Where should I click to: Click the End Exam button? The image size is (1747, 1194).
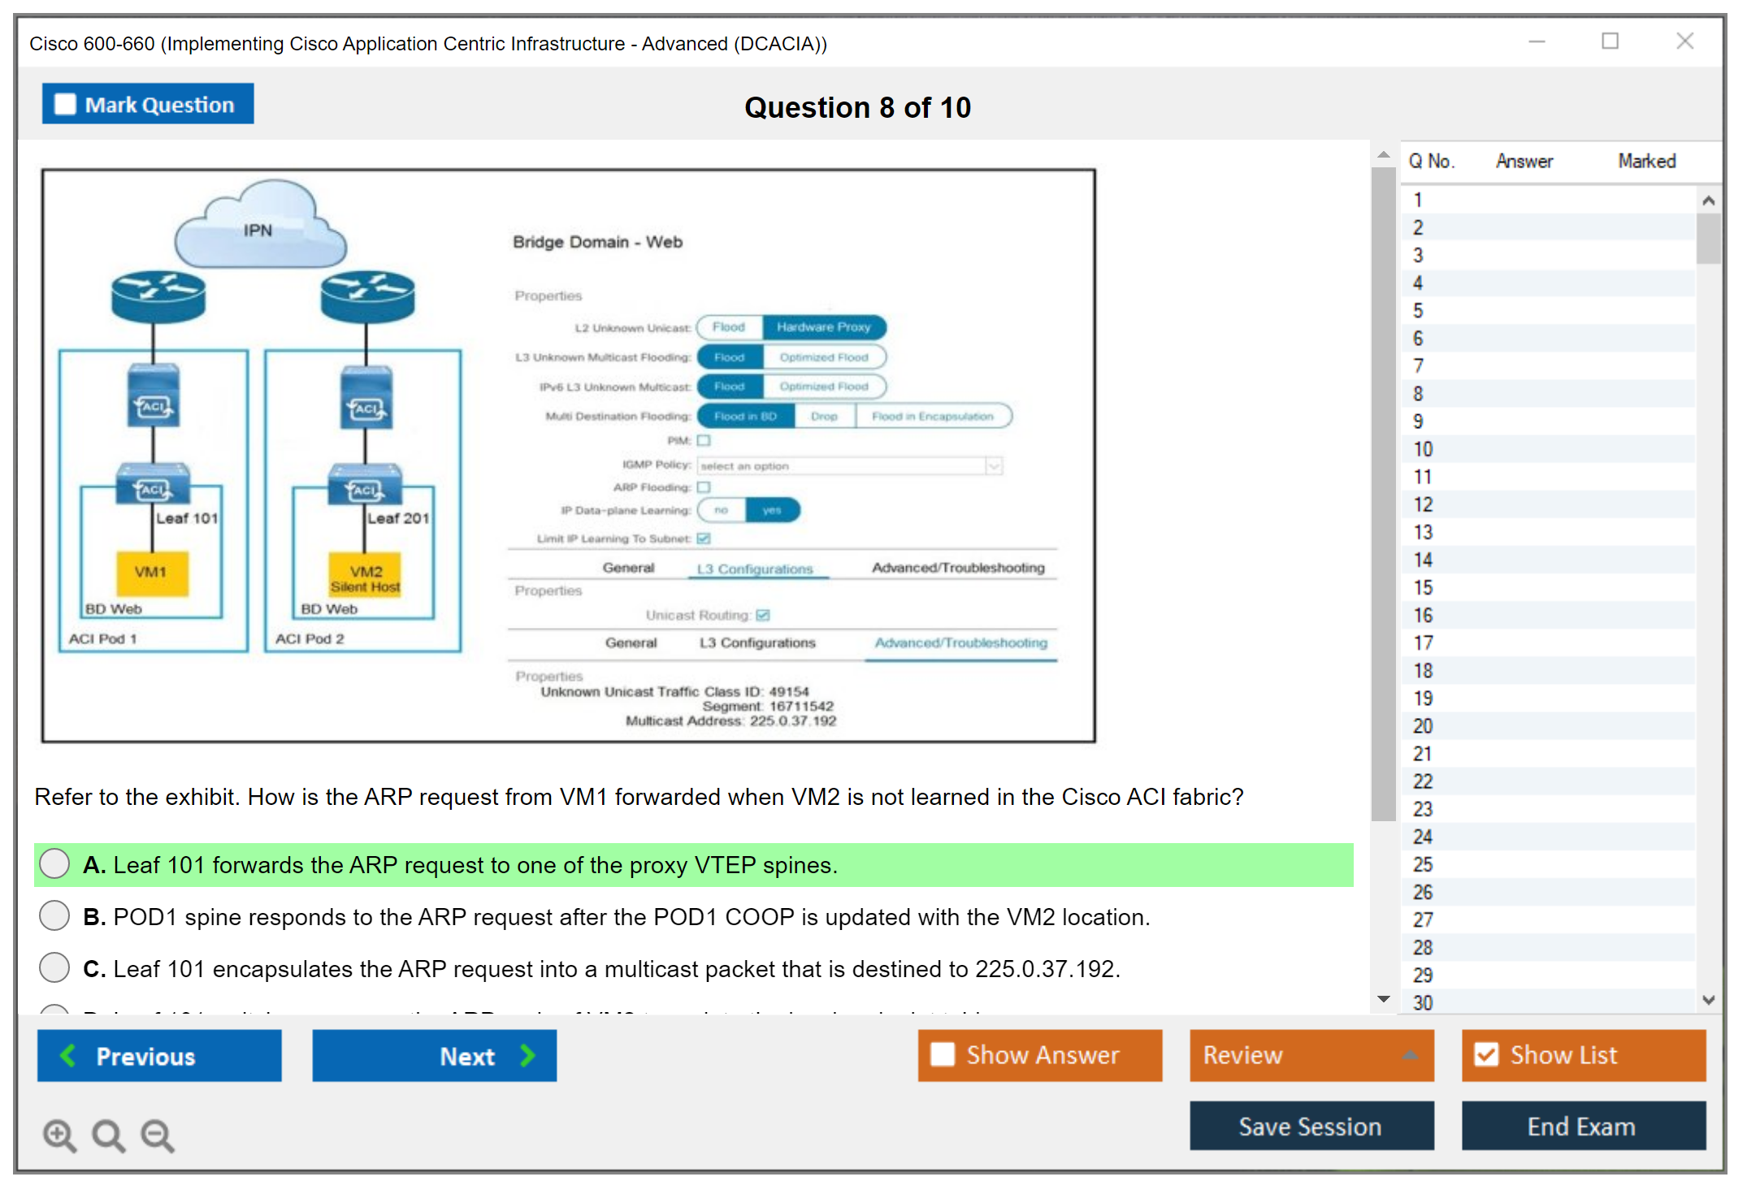pos(1582,1126)
